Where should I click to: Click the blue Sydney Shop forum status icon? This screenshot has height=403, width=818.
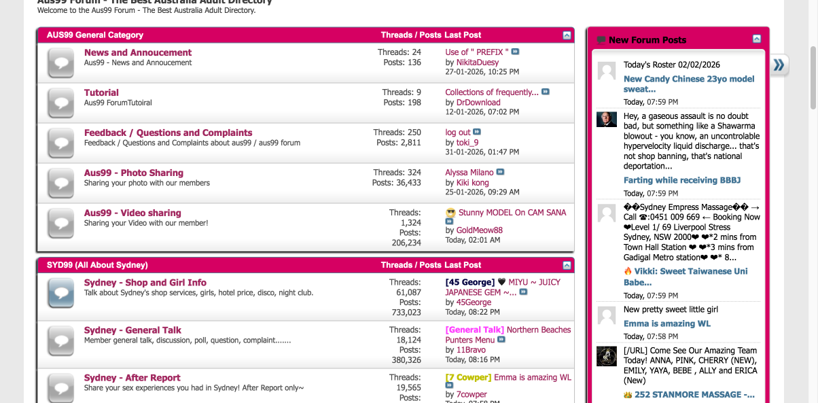61,293
